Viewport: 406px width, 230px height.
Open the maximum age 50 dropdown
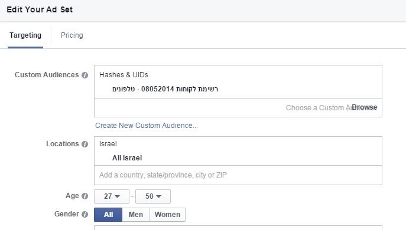coord(153,196)
